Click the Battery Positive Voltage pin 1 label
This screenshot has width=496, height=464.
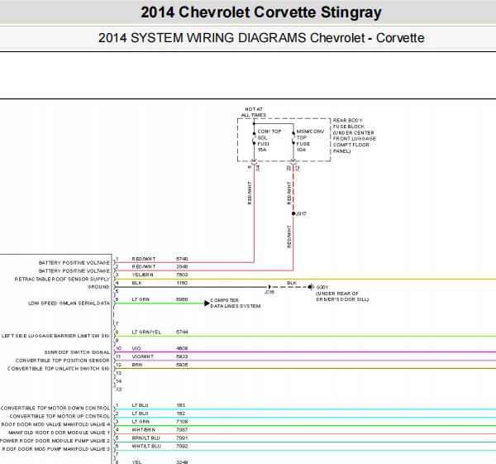74,263
